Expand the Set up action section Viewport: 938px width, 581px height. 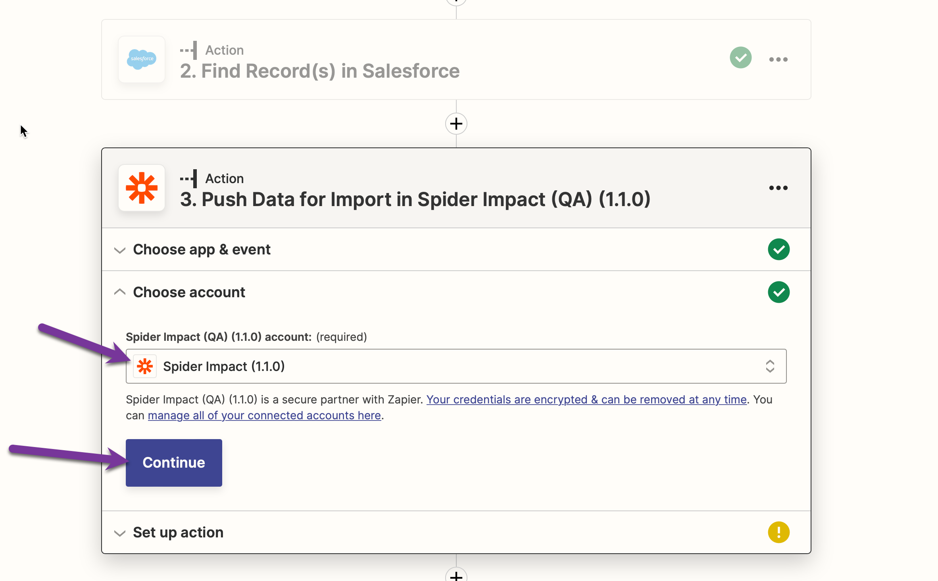[120, 533]
